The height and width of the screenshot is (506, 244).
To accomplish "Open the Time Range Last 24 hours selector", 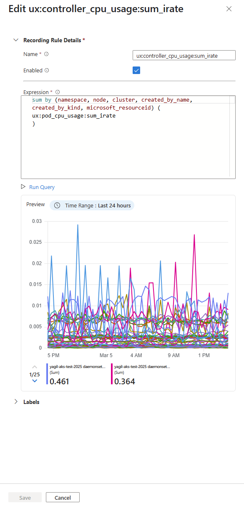I will [x=92, y=205].
